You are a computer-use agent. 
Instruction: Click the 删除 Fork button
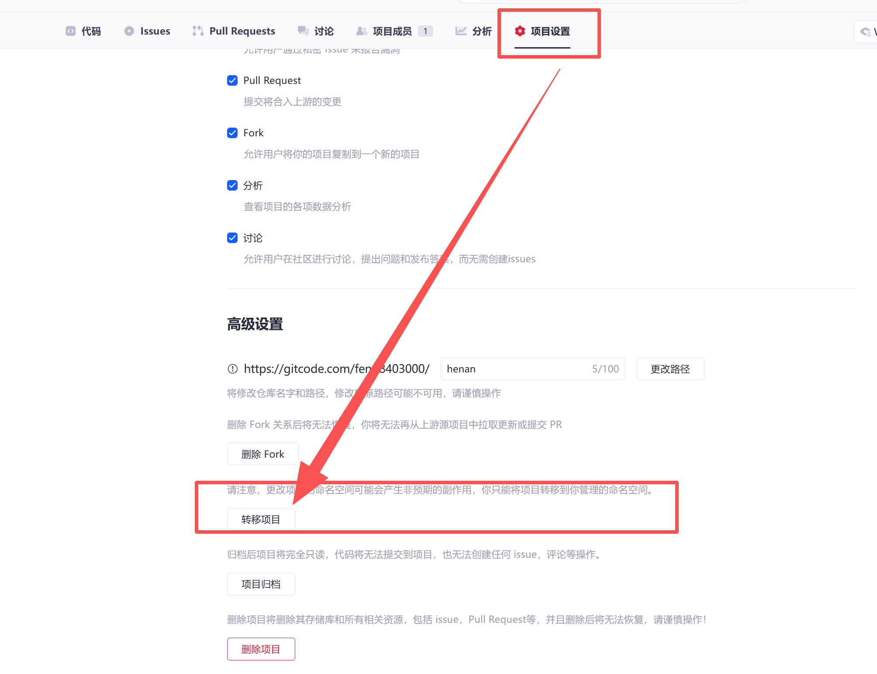coord(262,454)
